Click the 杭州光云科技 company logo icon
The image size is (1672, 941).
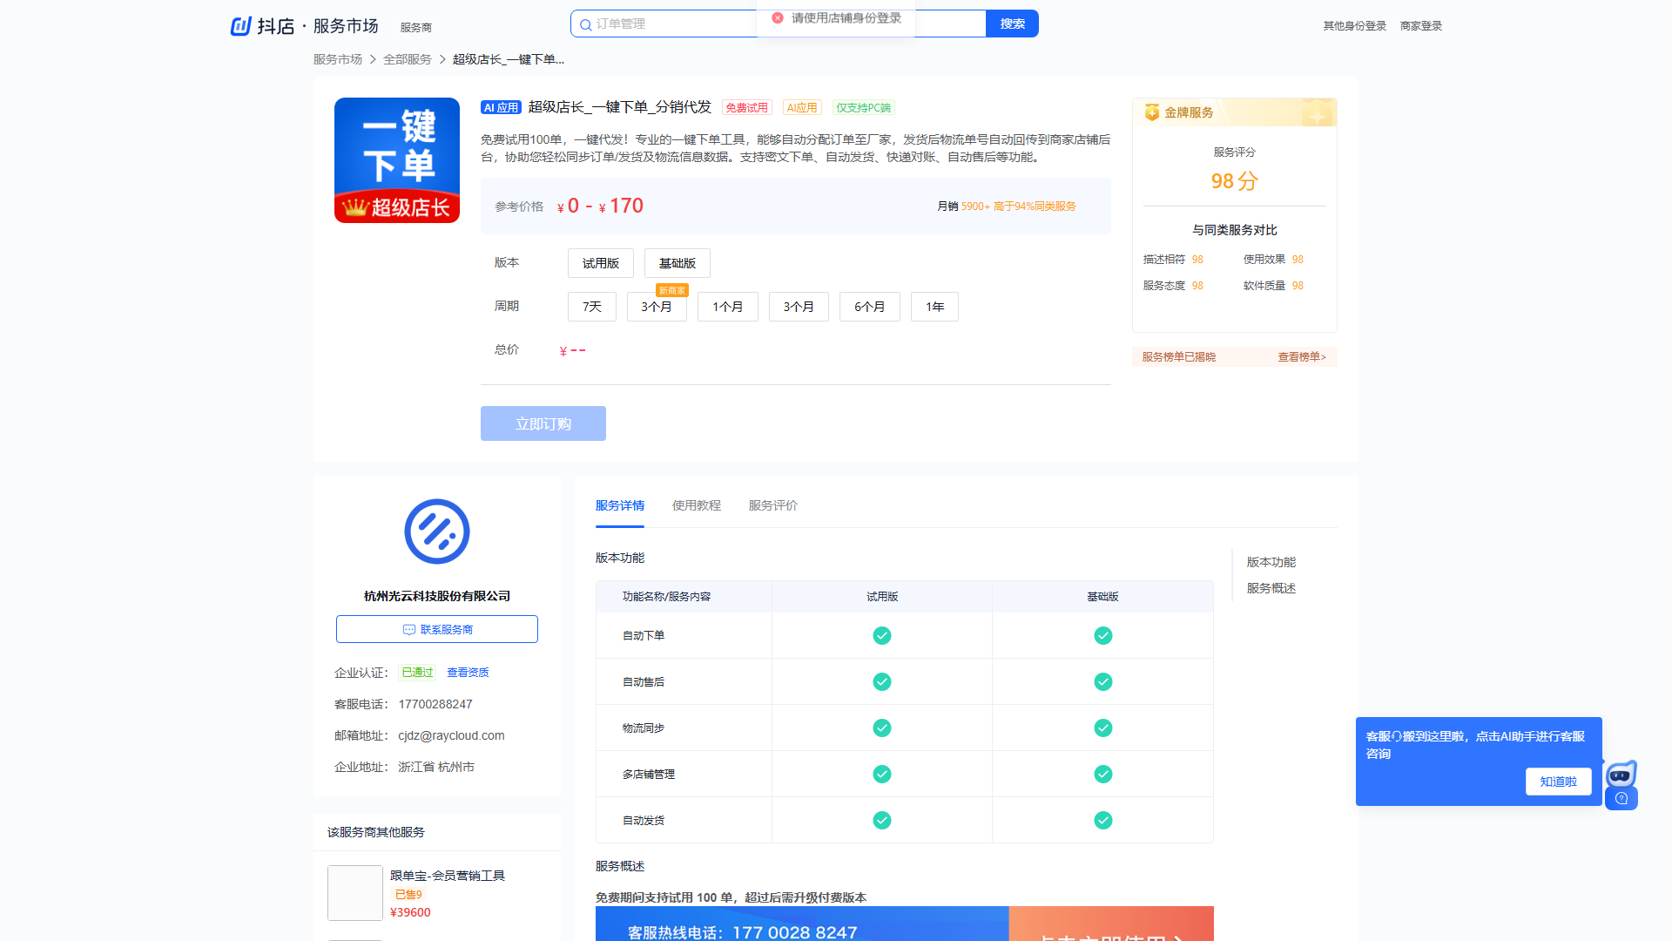coord(437,531)
